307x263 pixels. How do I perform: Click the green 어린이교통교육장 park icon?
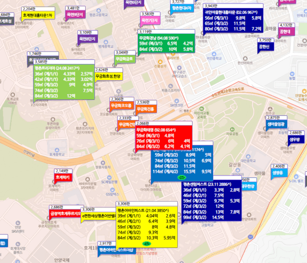[x=201, y=109]
